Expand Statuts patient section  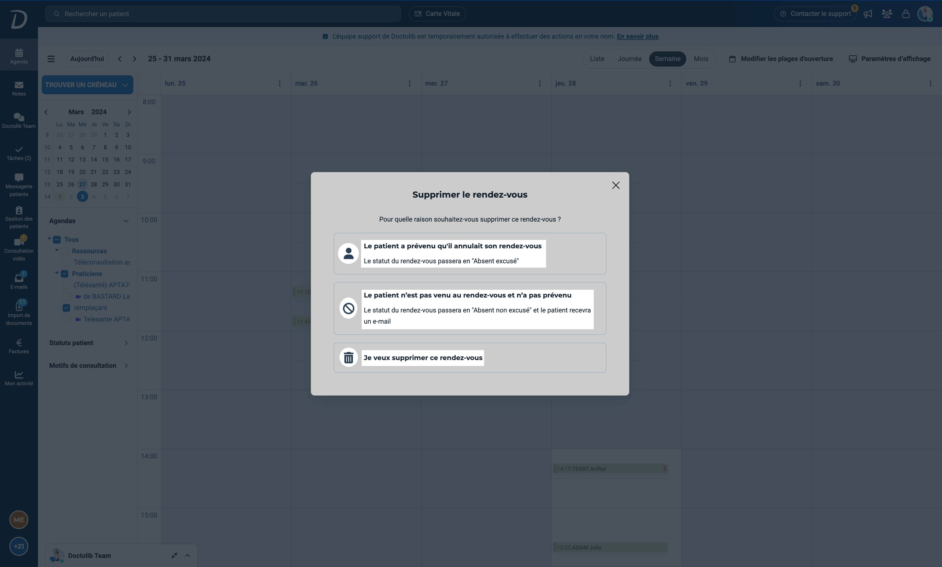(x=126, y=343)
